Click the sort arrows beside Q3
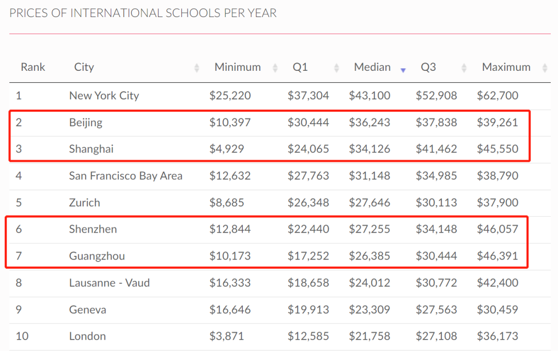558x351 pixels. coord(464,68)
